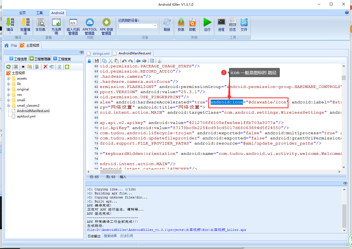Open the 方法引用 bottom tab

click(x=127, y=236)
